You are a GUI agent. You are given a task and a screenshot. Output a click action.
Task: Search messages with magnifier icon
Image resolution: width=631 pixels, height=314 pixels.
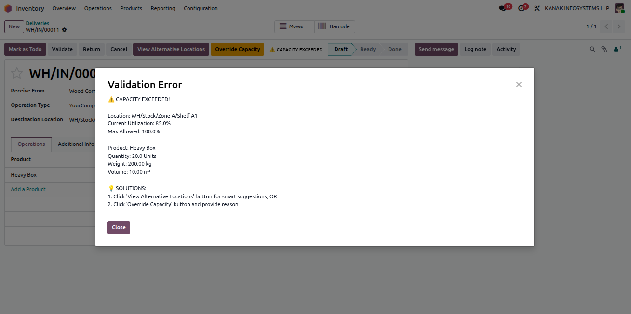click(x=592, y=49)
